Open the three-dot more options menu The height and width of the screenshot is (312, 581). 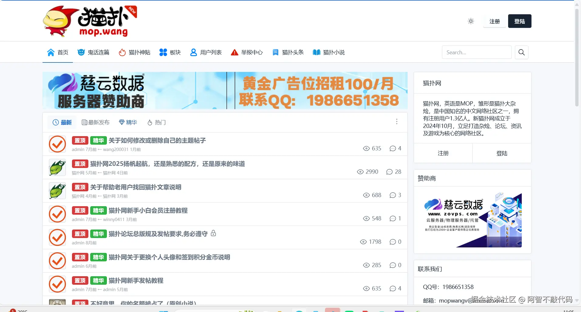[x=397, y=122]
